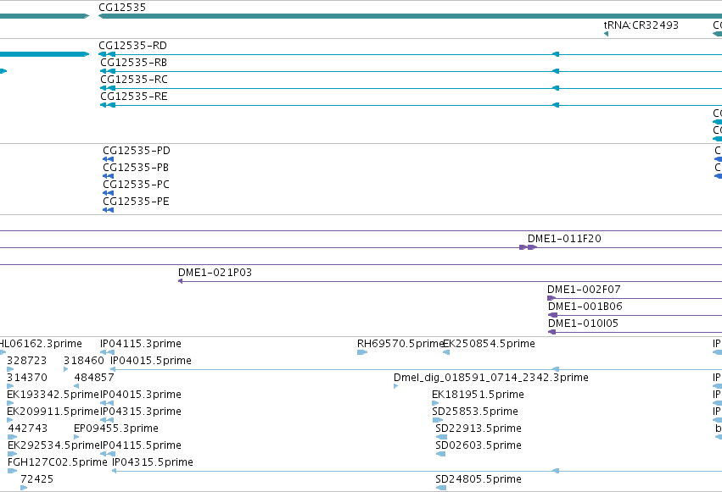Select the HL06162.3prime label
Viewport: 722px width, 492px height.
tap(41, 344)
